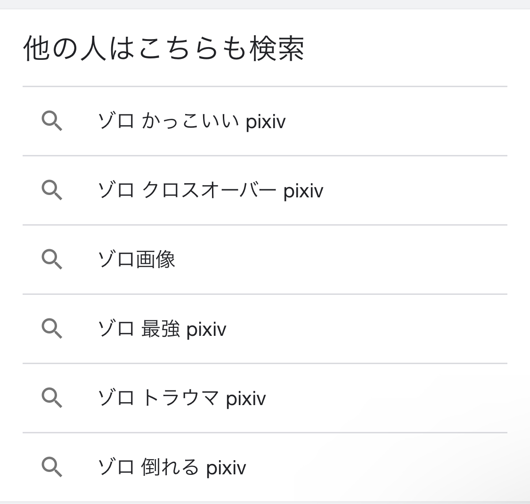This screenshot has height=504, width=530.
Task: Click the 他の人はこちらも検索 heading
Action: tap(164, 49)
